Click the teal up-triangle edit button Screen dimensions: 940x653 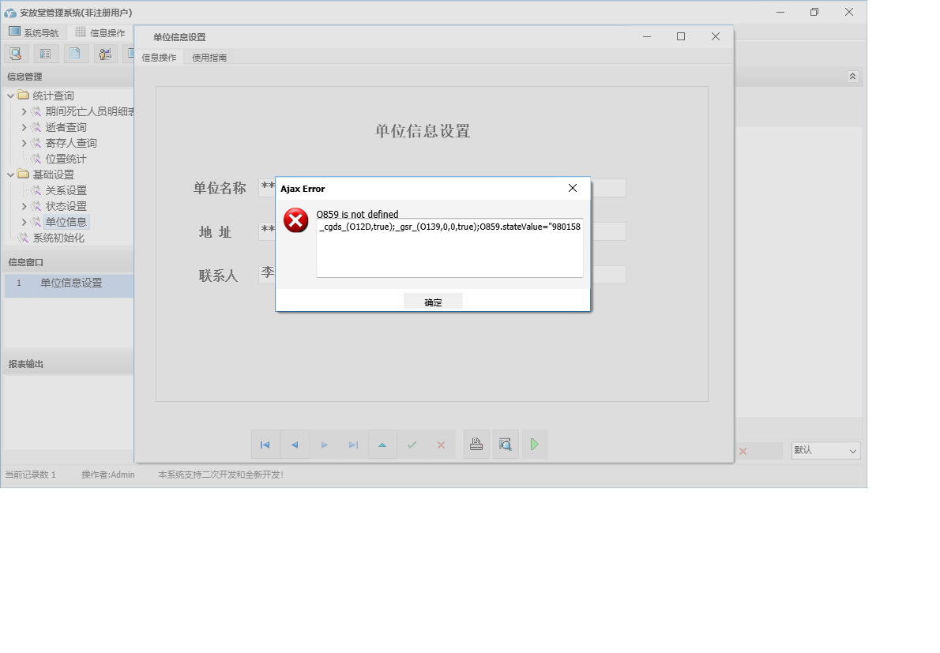(x=382, y=445)
